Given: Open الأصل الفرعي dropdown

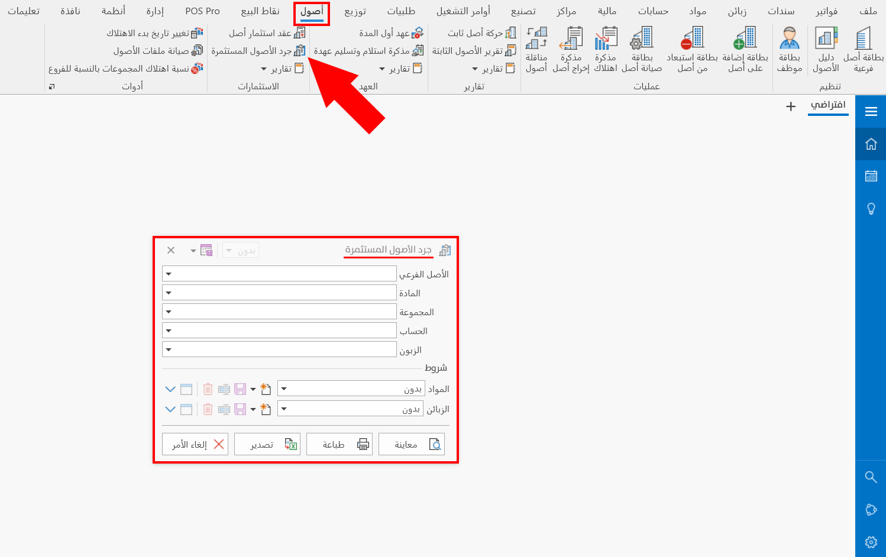Looking at the screenshot, I should [279, 274].
